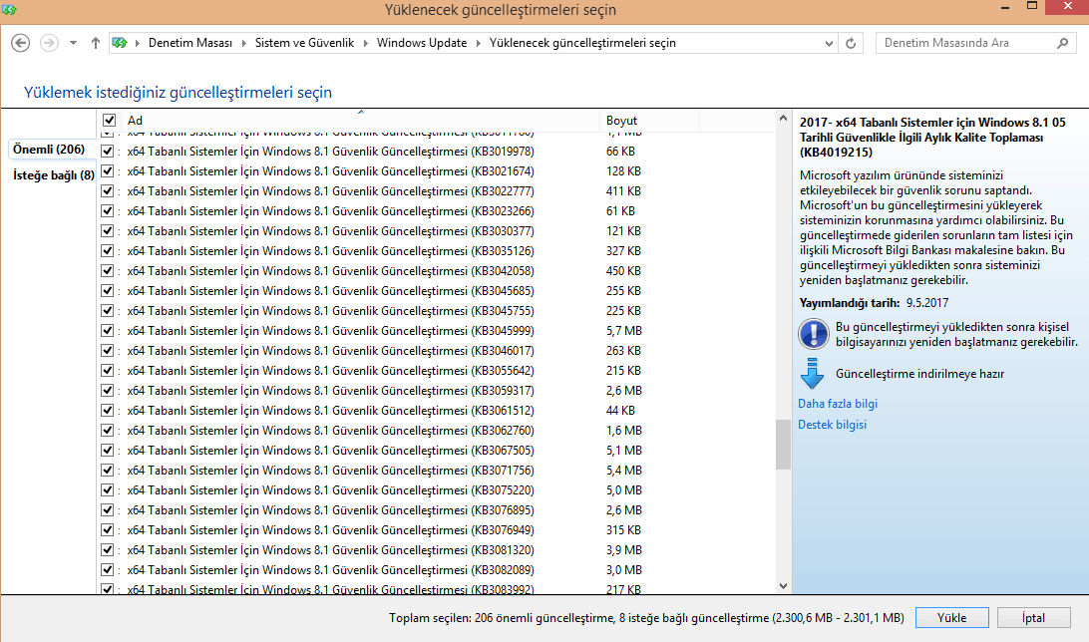Open the Destek bilgisi link
Screen dimensions: 1089x642
(x=832, y=425)
